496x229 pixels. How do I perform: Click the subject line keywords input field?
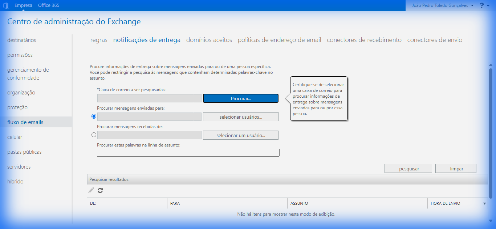point(188,152)
